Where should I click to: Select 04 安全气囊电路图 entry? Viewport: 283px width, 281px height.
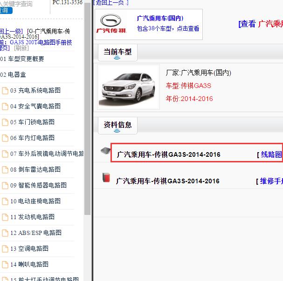35,106
